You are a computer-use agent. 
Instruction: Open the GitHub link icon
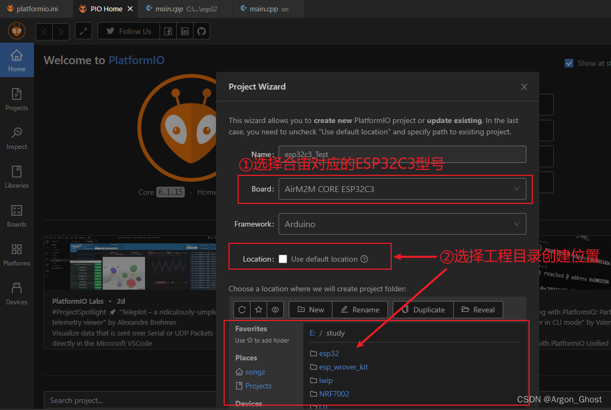[x=202, y=31]
